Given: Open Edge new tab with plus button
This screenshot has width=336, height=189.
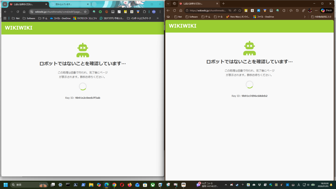Looking at the screenshot, I should (223, 4).
